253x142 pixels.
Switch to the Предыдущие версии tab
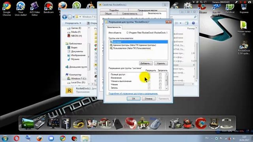click(147, 10)
